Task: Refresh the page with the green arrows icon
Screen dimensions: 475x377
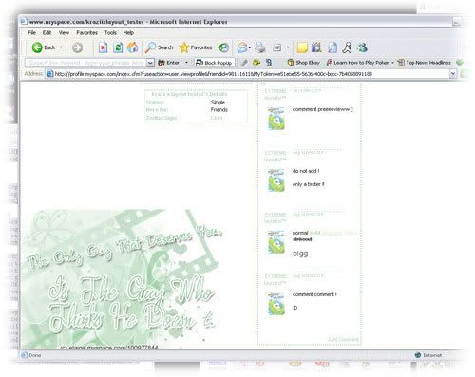Action: tap(118, 47)
